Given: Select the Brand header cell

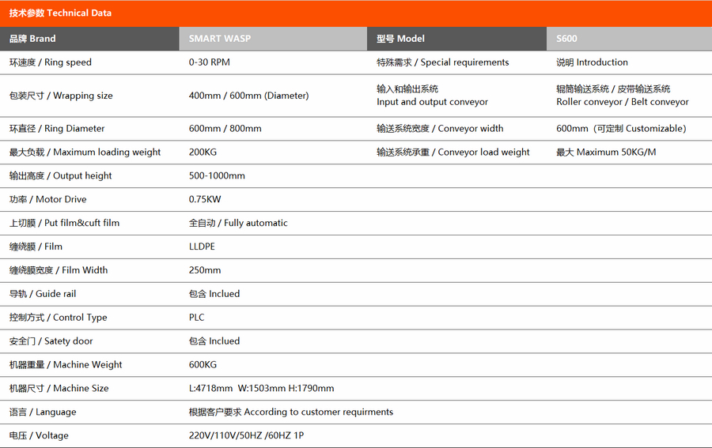Looking at the screenshot, I should click(x=32, y=39).
